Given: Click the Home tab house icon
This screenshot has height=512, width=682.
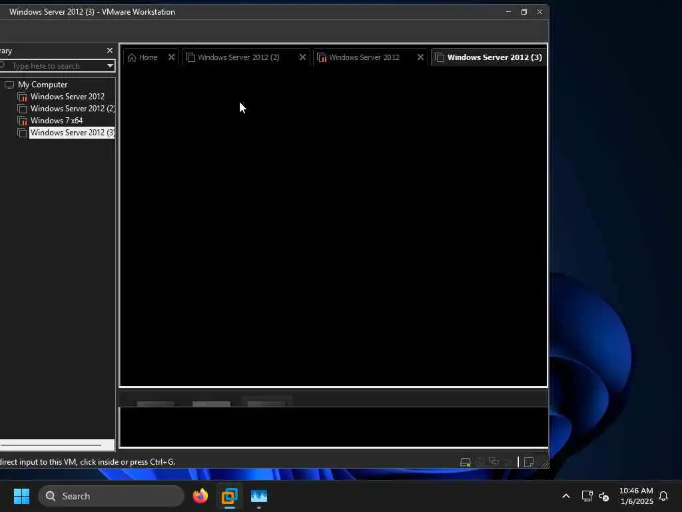Looking at the screenshot, I should [x=132, y=57].
